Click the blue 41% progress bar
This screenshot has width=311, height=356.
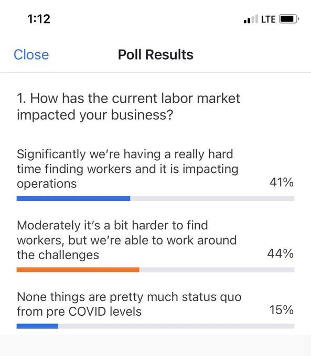click(x=73, y=198)
